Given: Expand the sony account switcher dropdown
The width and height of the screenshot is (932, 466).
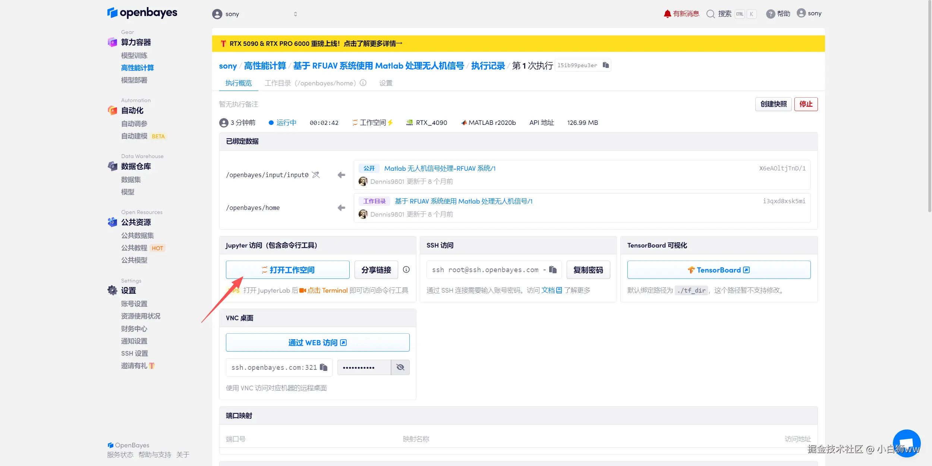Looking at the screenshot, I should (295, 14).
